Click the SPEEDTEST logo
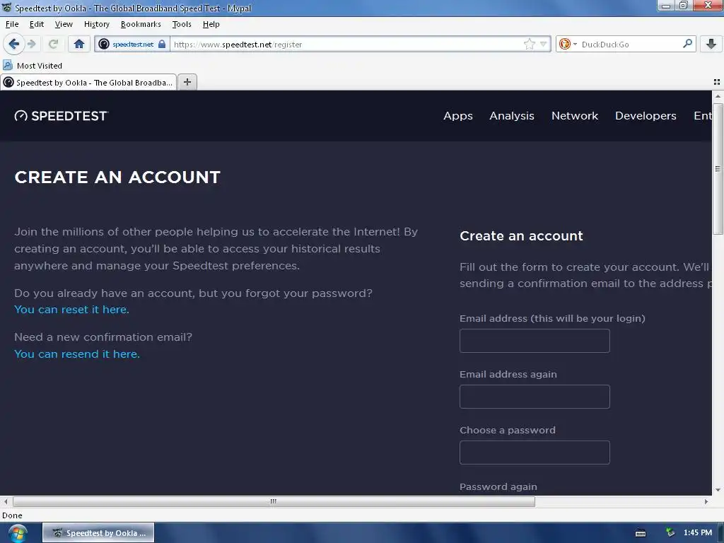 61,116
